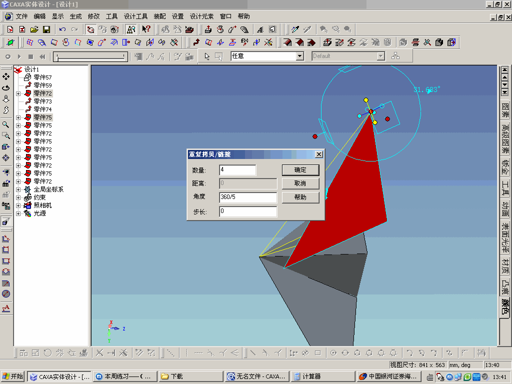The width and height of the screenshot is (512, 384).
Task: Click 帮助 button in copy dialog
Action: point(300,197)
